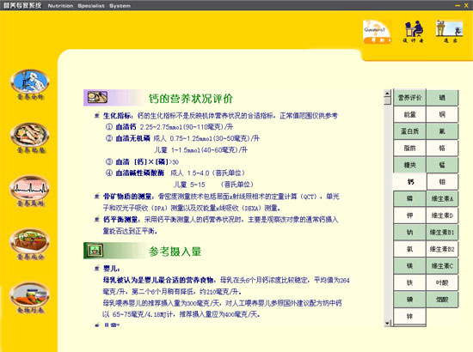Open the 维生素C nutrient button

click(x=442, y=266)
